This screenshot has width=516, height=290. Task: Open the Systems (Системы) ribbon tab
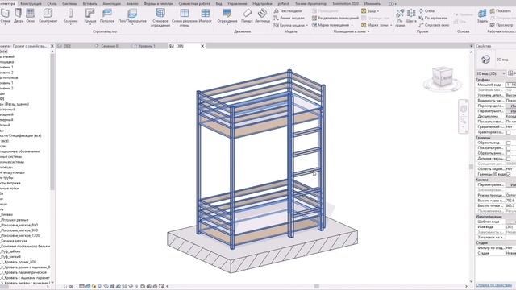(70, 3)
